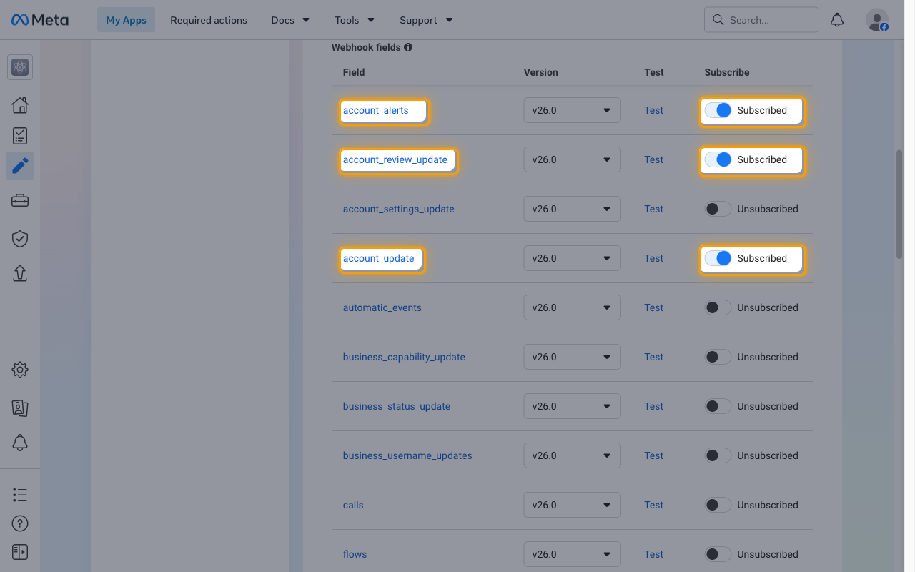Image resolution: width=915 pixels, height=572 pixels.
Task: Open the account_alerts field link
Action: click(x=376, y=110)
